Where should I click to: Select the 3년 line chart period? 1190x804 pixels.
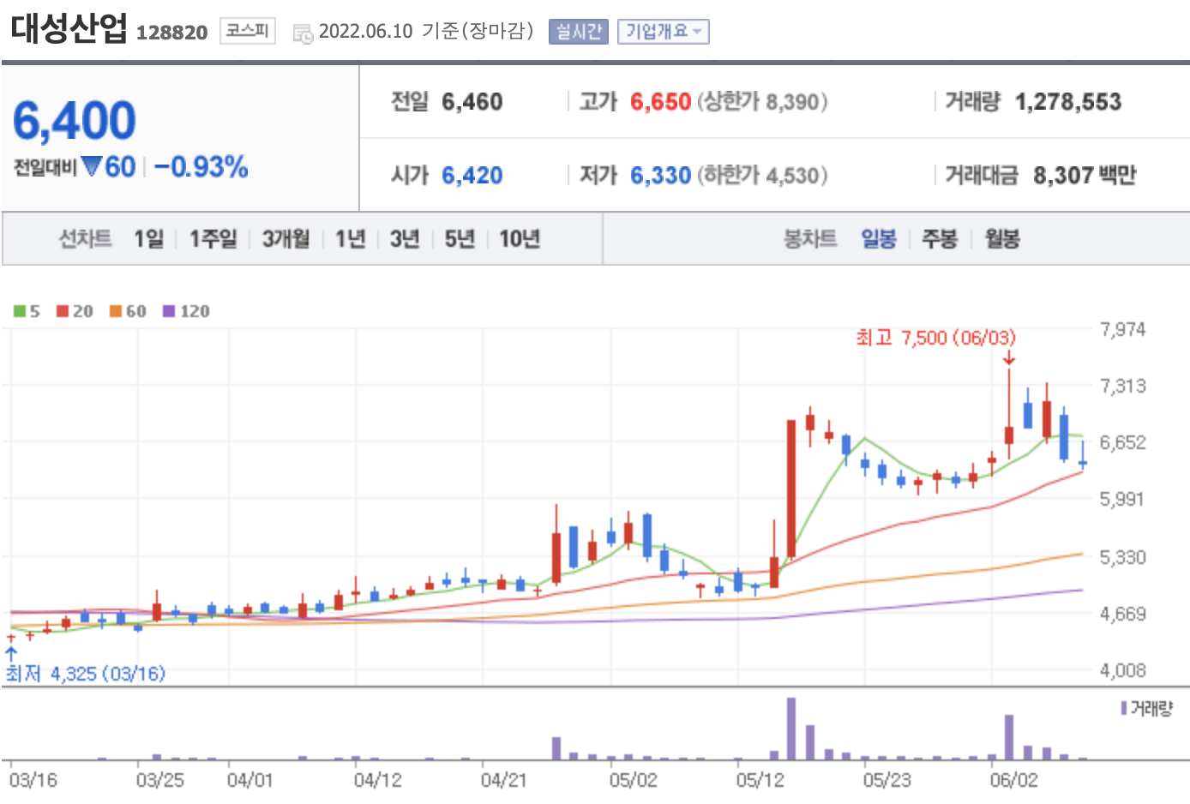point(405,238)
